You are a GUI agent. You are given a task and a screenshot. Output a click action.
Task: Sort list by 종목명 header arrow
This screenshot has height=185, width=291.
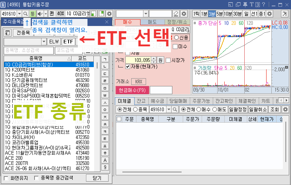pos(69,59)
